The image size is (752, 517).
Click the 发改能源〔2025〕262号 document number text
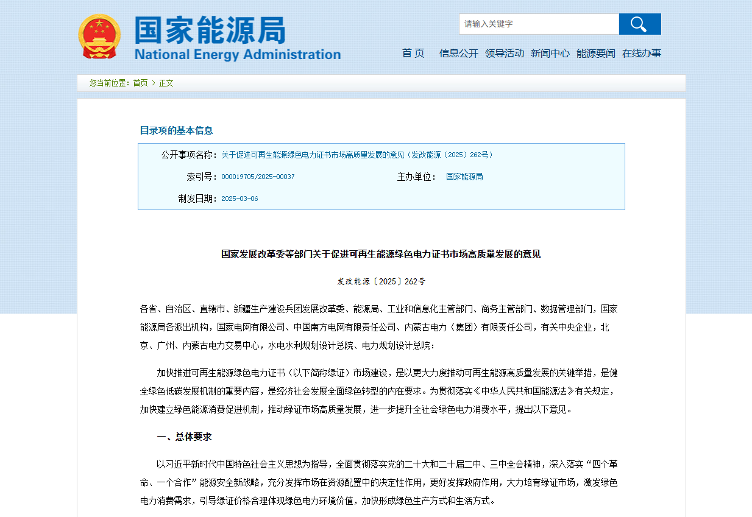[x=382, y=281]
